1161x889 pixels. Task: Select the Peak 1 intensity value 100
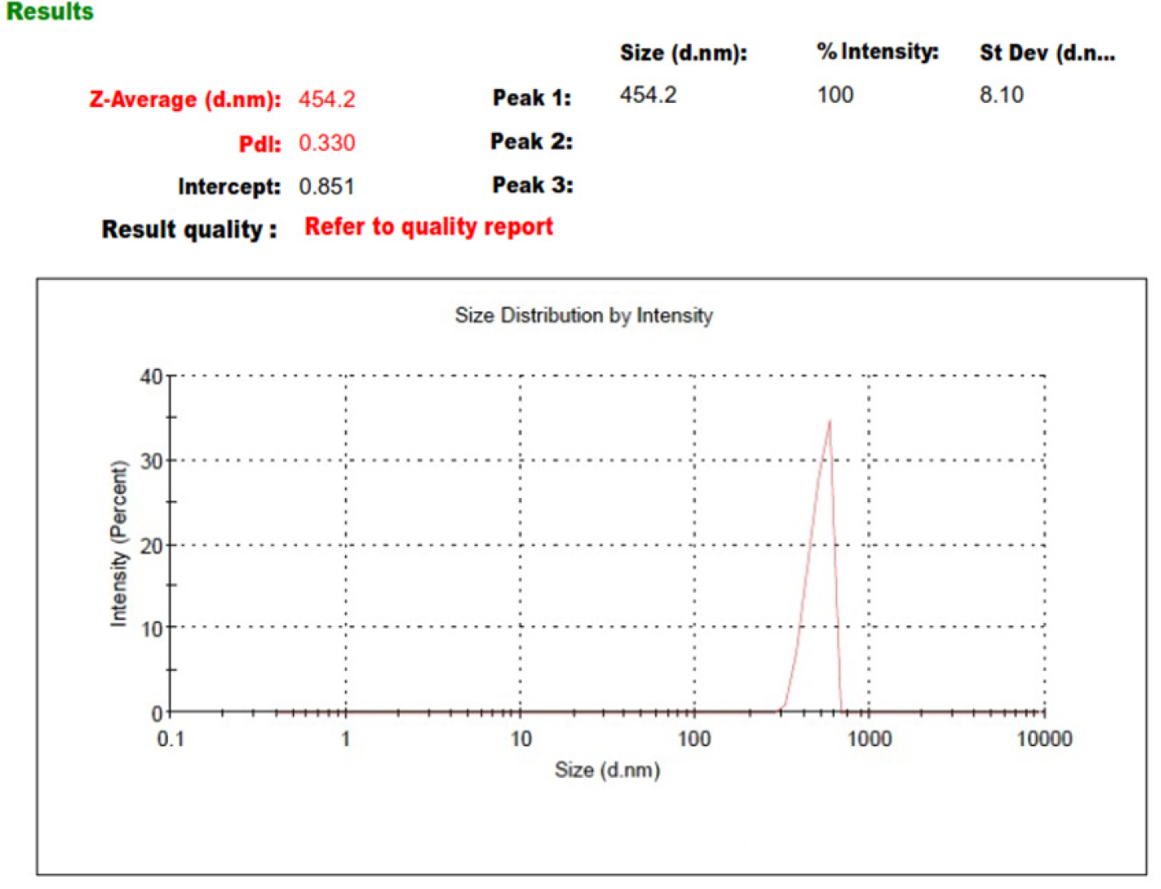(835, 95)
